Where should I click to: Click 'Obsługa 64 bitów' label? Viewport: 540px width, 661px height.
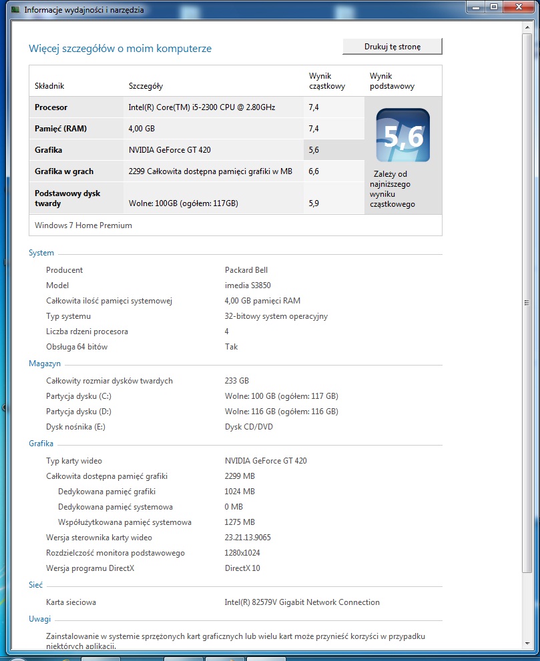(77, 347)
